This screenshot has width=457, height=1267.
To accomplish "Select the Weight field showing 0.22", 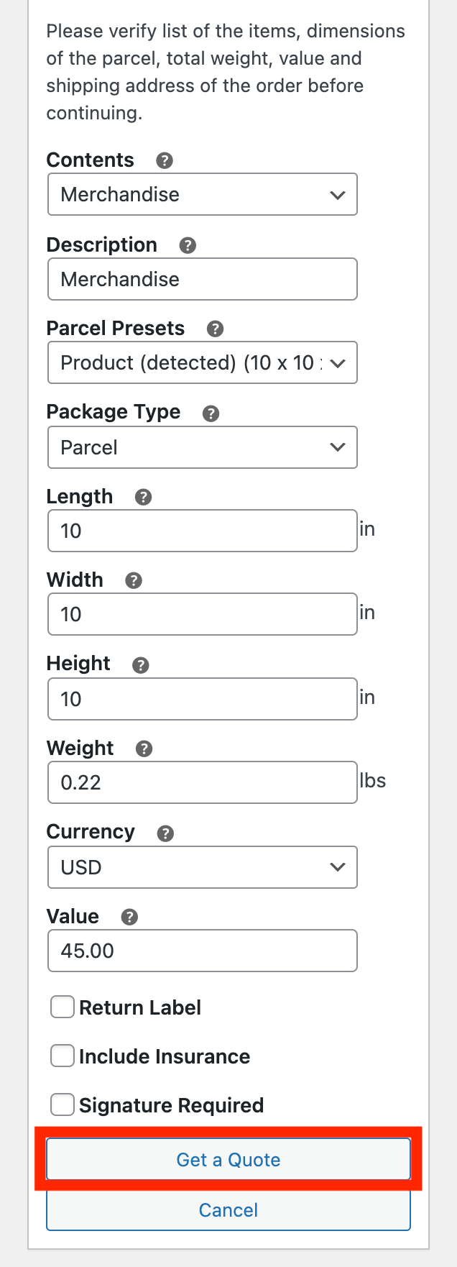I will point(202,782).
